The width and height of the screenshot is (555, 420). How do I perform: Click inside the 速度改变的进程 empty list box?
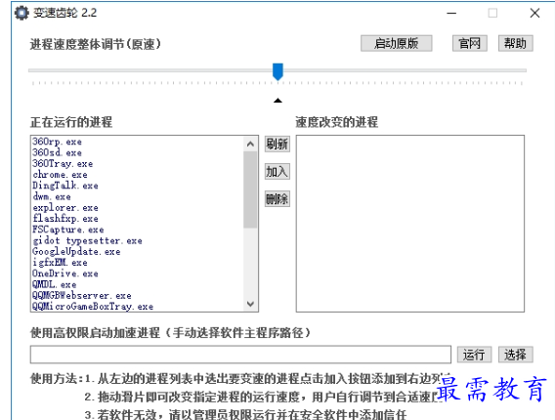point(410,224)
